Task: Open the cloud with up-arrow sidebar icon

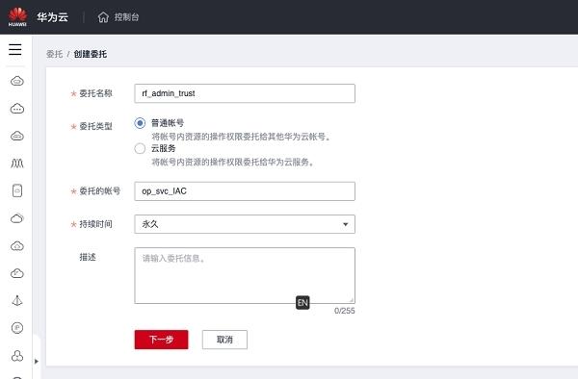Action: point(17,246)
